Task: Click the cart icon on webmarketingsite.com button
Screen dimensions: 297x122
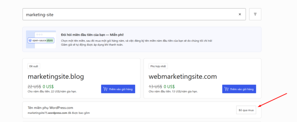Action: [x=226, y=89]
